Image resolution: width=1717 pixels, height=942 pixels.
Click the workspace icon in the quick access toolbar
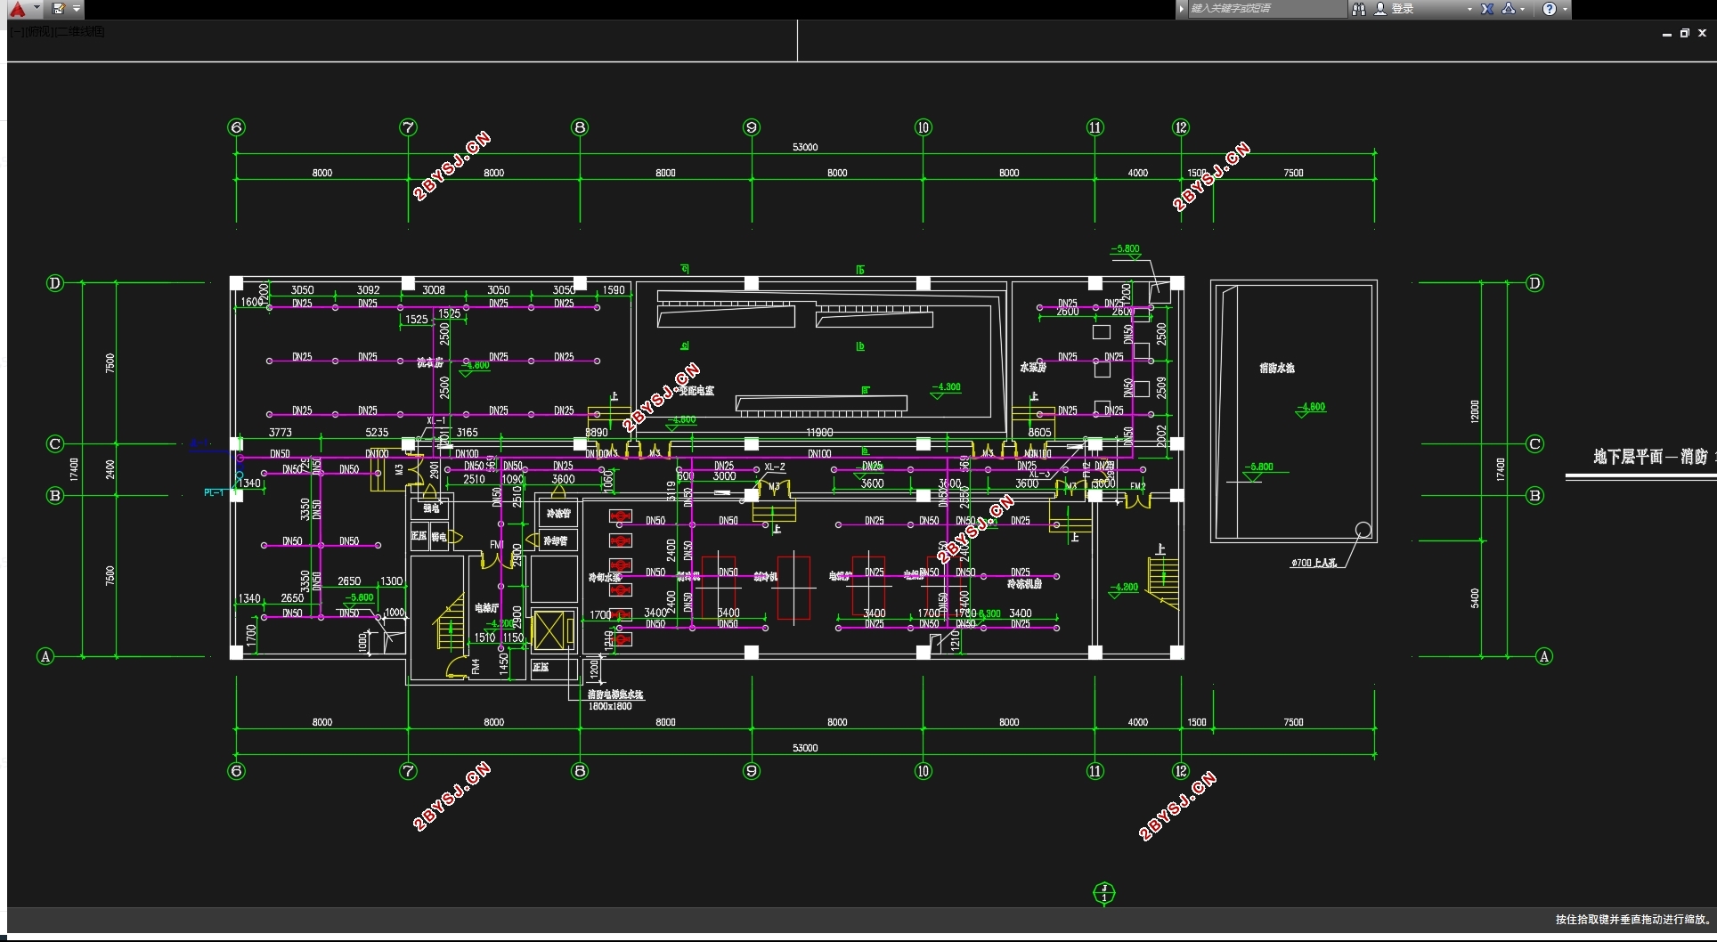pos(58,9)
